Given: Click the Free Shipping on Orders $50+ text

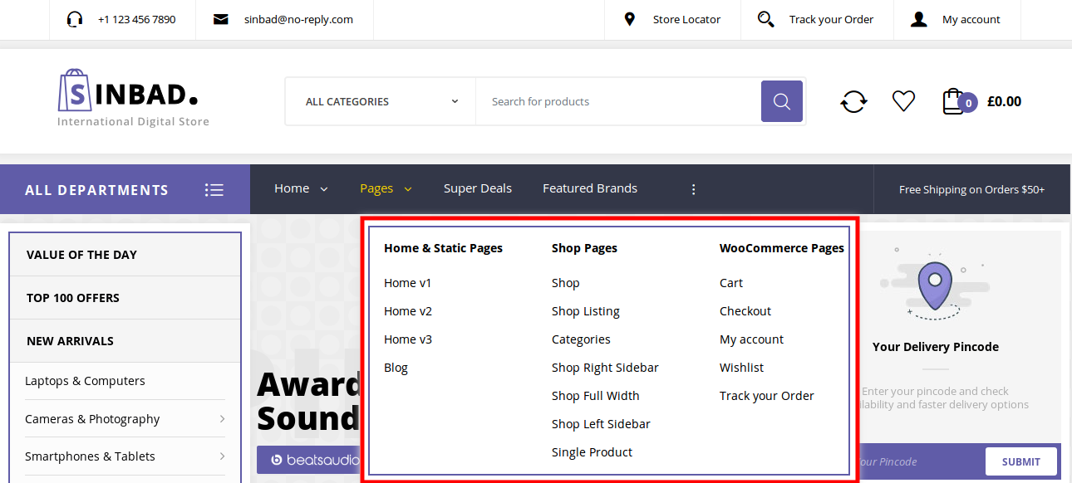Looking at the screenshot, I should pyautogui.click(x=972, y=189).
